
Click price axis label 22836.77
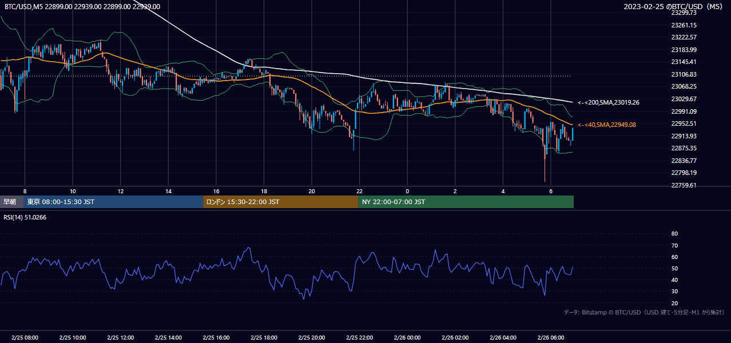pyautogui.click(x=684, y=161)
